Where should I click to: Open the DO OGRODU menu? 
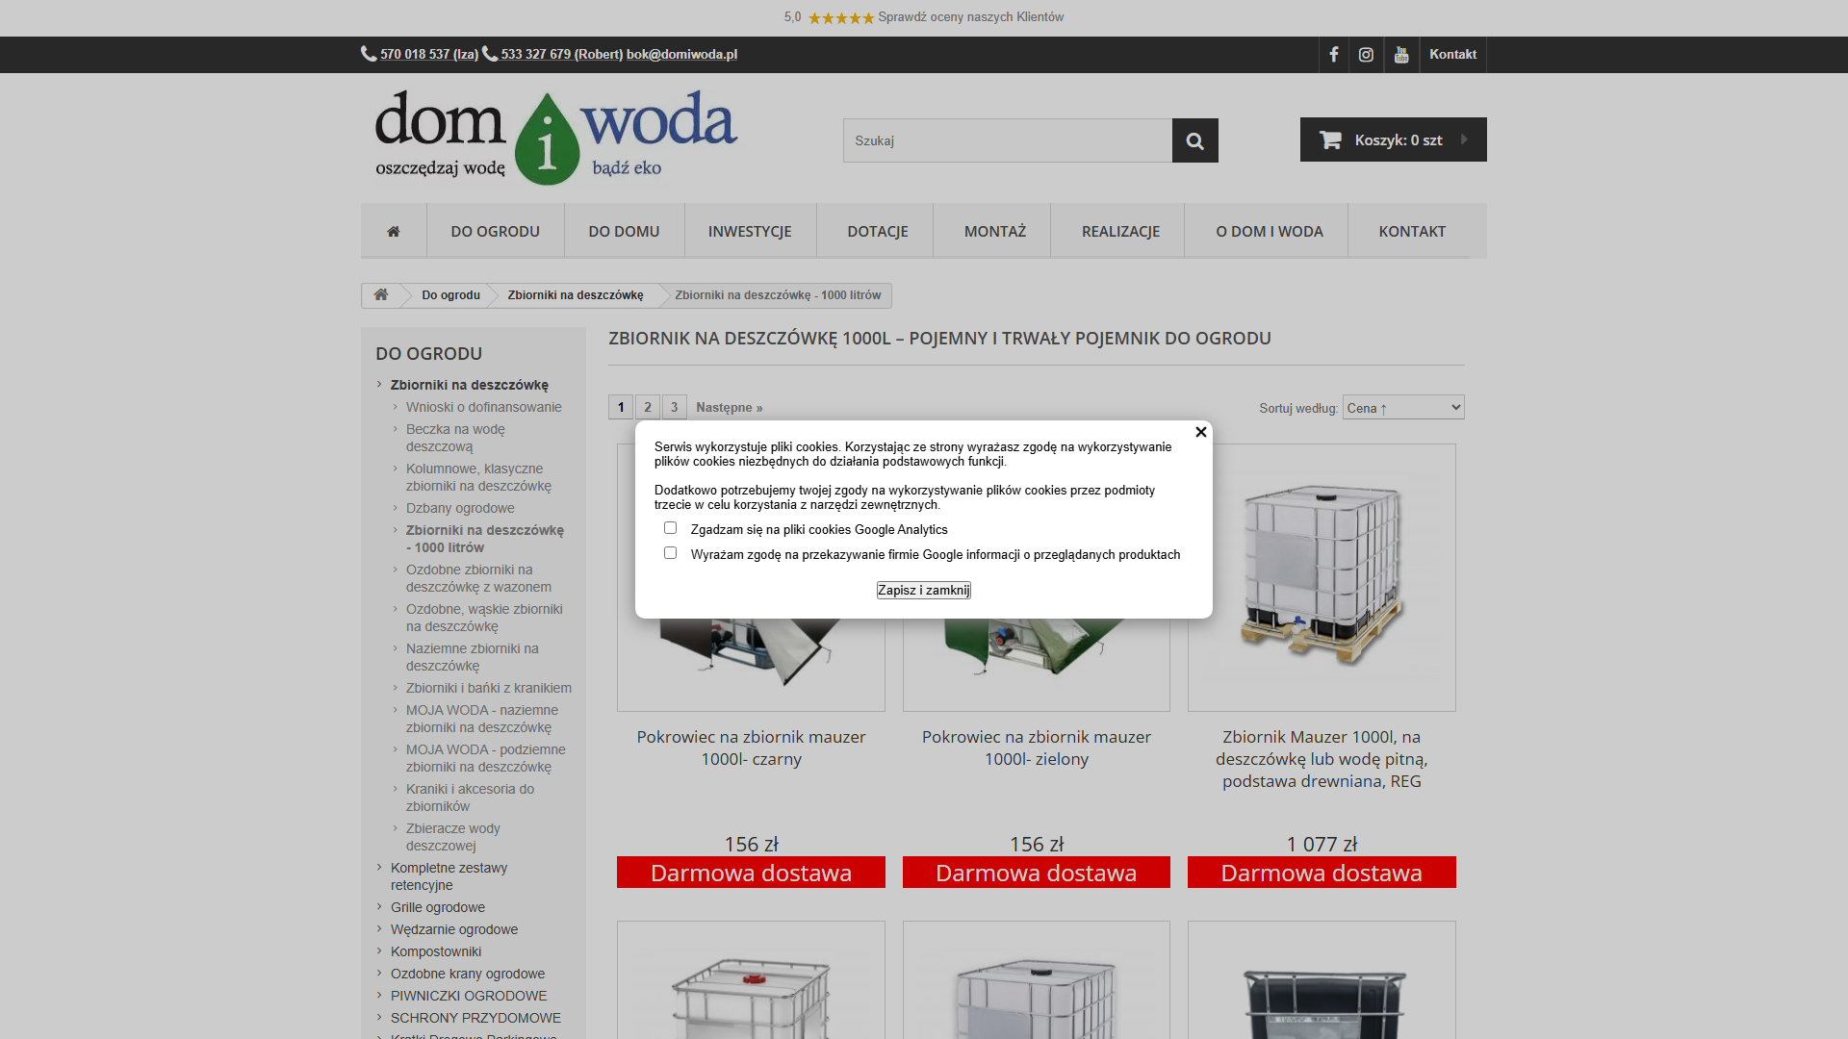495,231
